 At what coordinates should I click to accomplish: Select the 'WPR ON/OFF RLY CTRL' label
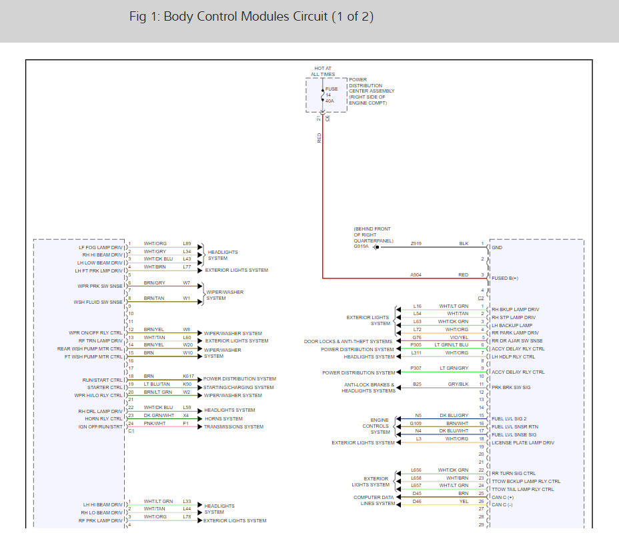tap(95, 333)
